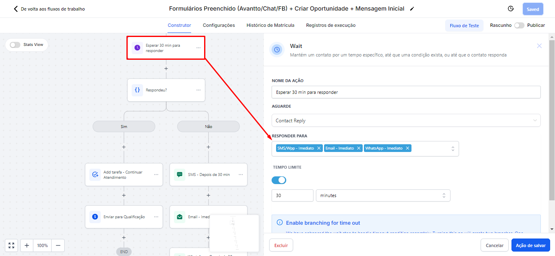Click the Excluir button
Screen dimensions: 555x256
(x=281, y=245)
